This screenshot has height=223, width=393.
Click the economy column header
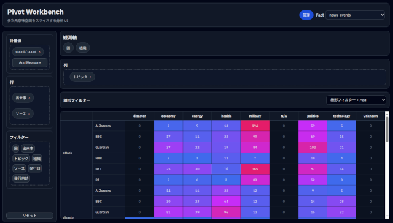click(168, 116)
